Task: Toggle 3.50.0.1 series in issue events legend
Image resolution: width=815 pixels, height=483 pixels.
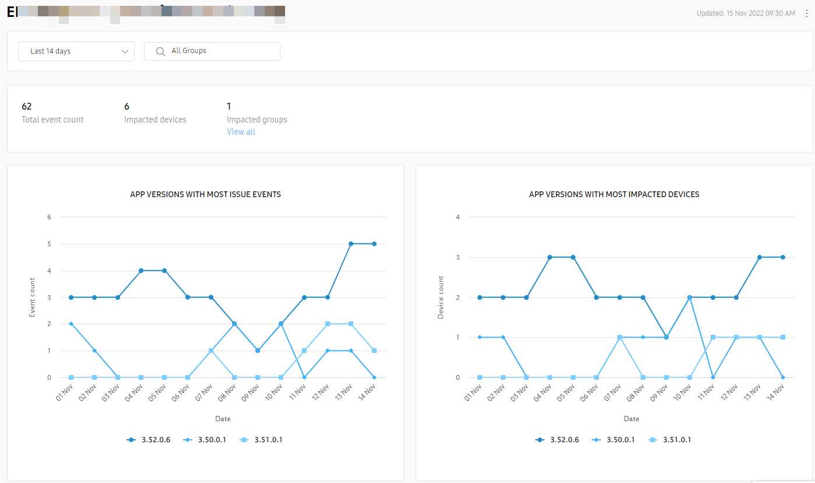Action: pyautogui.click(x=205, y=440)
